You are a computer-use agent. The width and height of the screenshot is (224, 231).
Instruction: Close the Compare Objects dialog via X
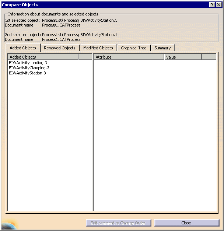coord(218,4)
